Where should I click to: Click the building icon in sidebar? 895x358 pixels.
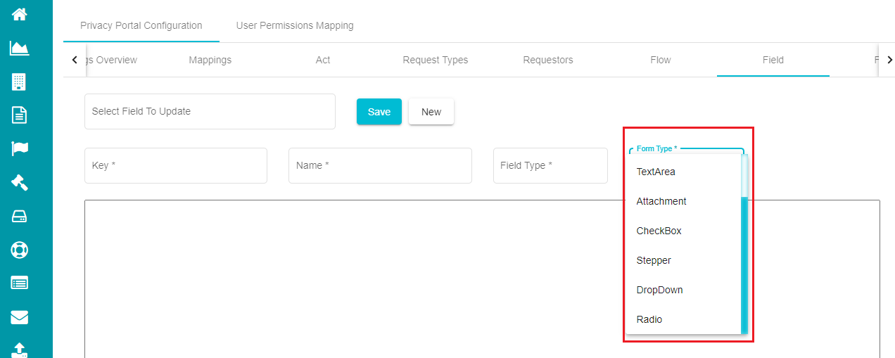(19, 82)
